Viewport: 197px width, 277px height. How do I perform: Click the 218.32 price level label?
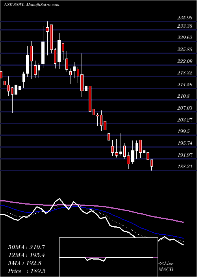tap(184, 73)
